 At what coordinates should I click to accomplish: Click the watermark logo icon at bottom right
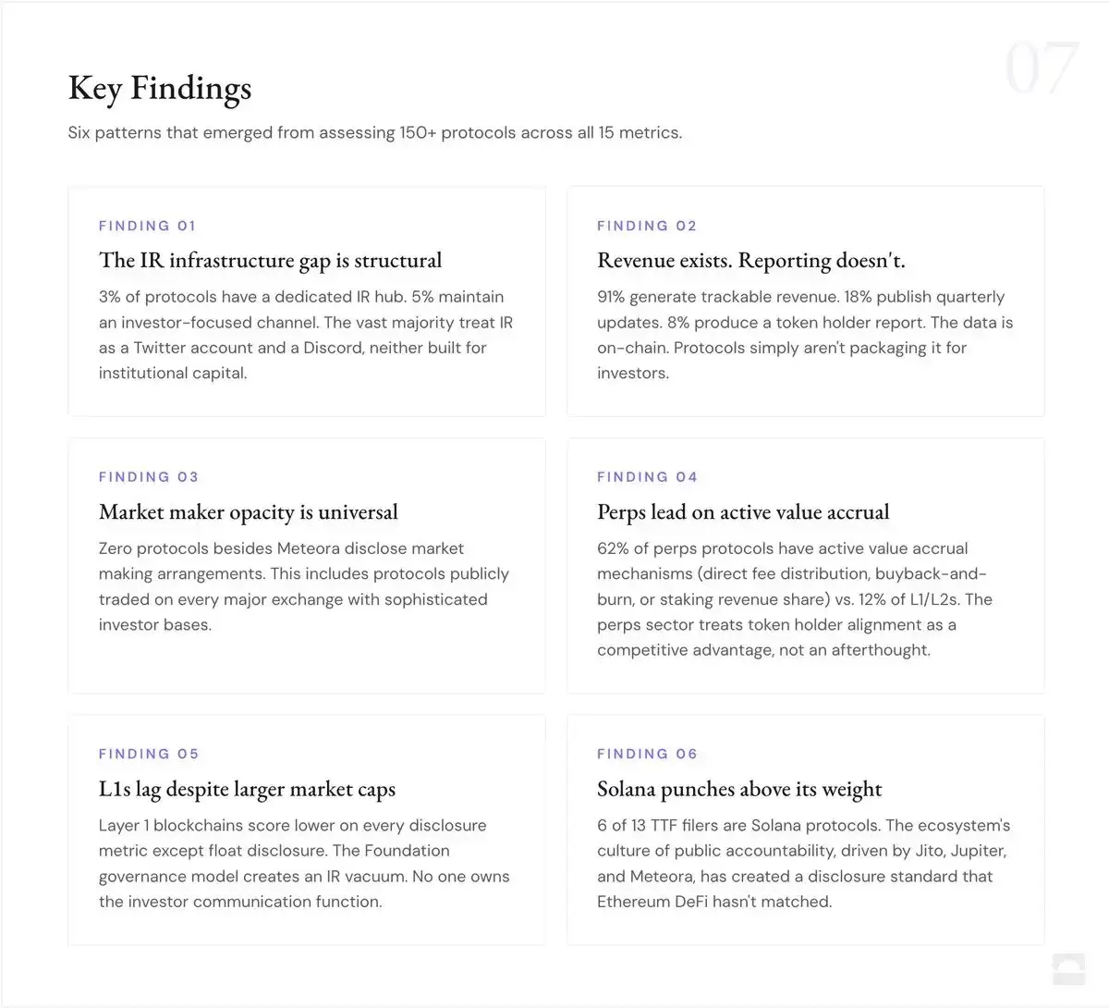pos(1068,970)
